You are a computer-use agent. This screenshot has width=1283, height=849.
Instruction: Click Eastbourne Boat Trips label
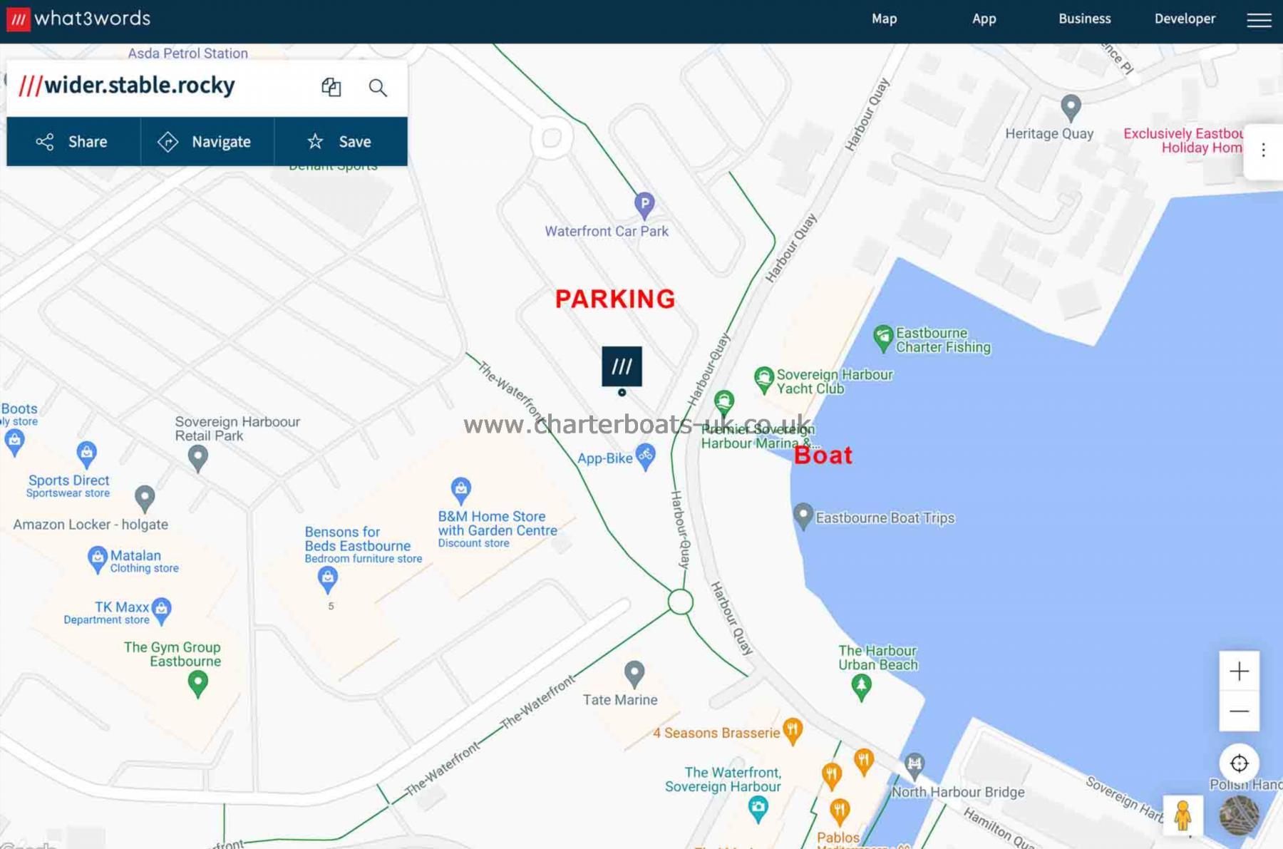[885, 518]
